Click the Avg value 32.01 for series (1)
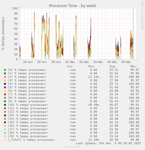The height and width of the screenshot is (150, 145). tap(114, 73)
